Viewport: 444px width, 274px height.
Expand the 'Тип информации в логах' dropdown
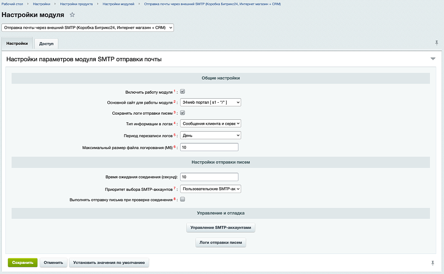point(210,123)
